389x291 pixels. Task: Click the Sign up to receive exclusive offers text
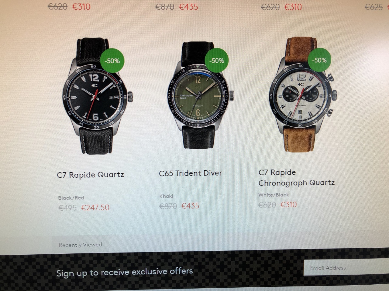[125, 272]
